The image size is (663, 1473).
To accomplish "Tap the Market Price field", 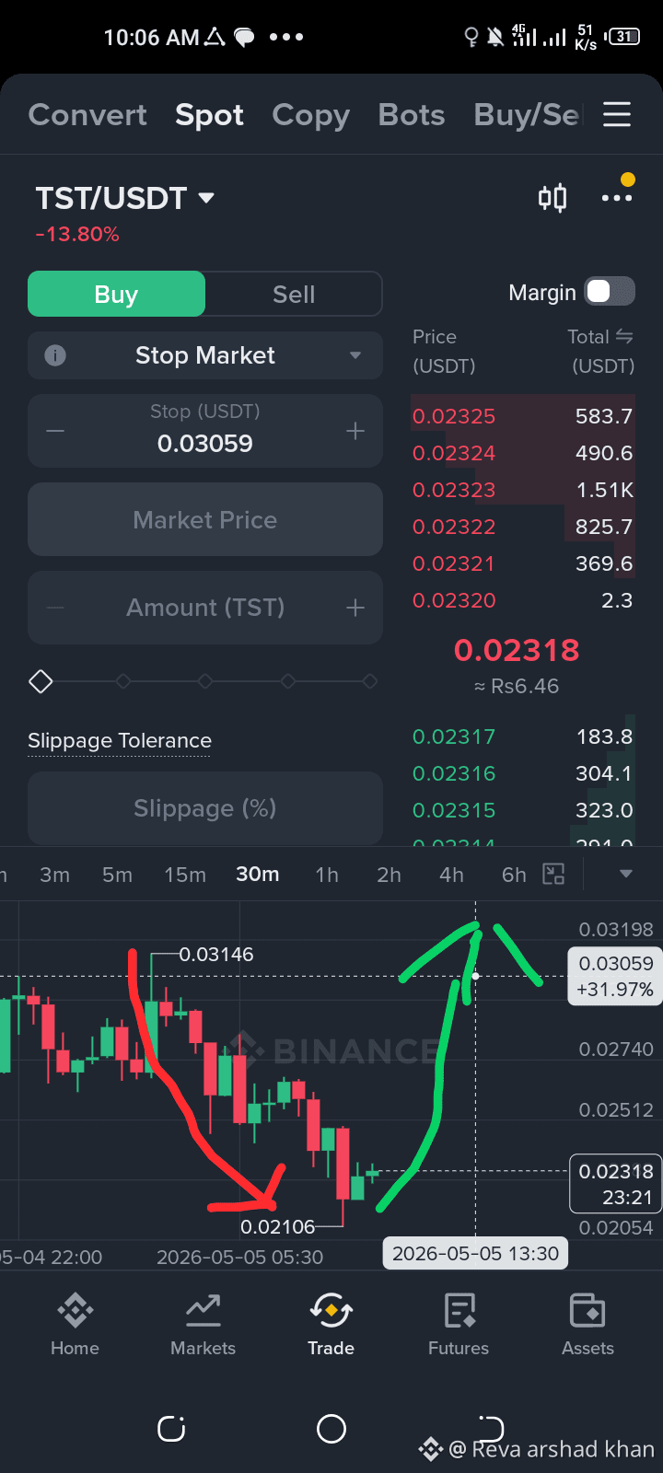I will (205, 519).
